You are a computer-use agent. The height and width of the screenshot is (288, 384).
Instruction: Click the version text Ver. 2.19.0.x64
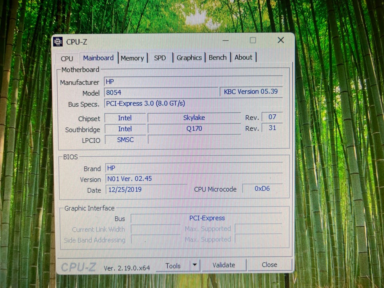(127, 268)
